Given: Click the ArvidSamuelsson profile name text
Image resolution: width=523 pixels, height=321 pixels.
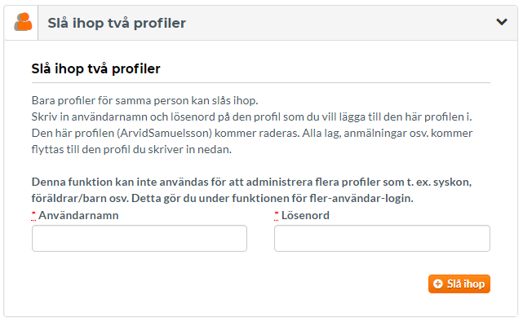Looking at the screenshot, I should click(x=166, y=133).
